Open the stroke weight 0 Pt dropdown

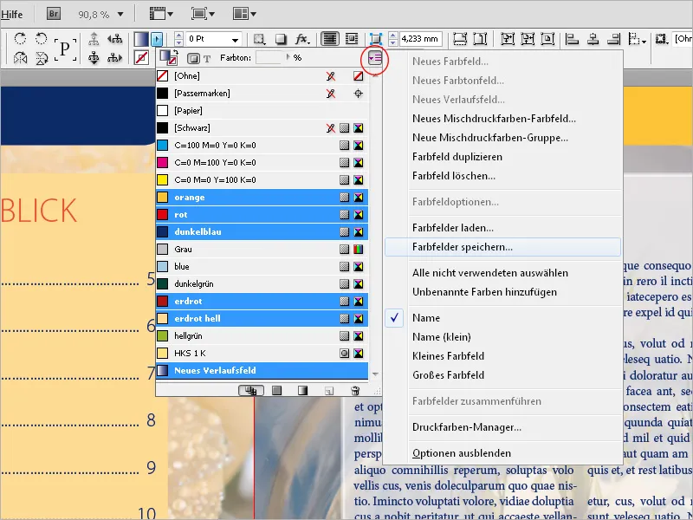[236, 39]
